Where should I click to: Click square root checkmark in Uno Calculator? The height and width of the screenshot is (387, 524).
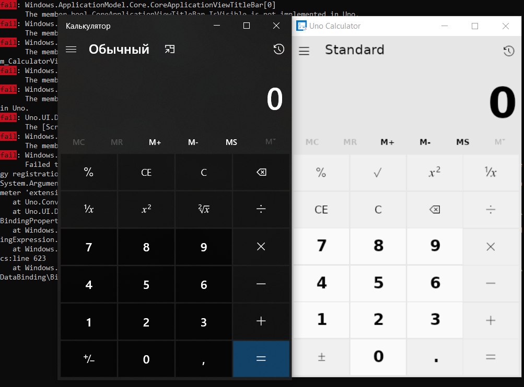(x=378, y=173)
